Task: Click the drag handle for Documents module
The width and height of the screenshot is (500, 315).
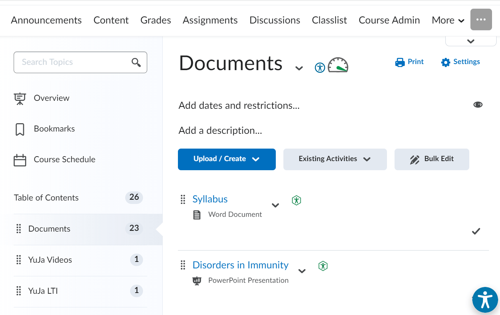Action: click(19, 229)
